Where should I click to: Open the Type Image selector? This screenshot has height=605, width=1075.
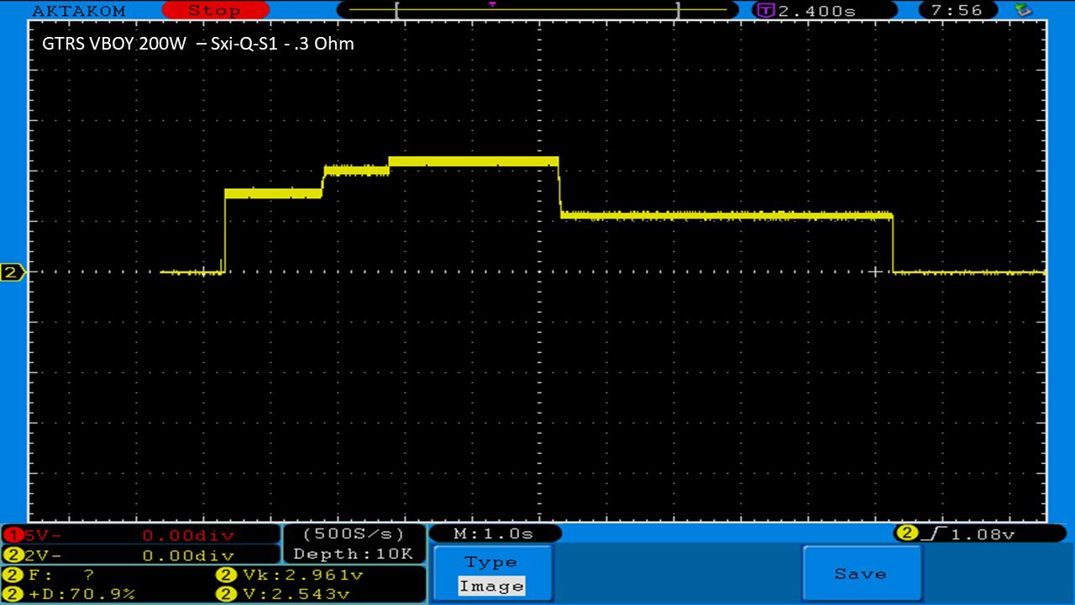point(492,575)
